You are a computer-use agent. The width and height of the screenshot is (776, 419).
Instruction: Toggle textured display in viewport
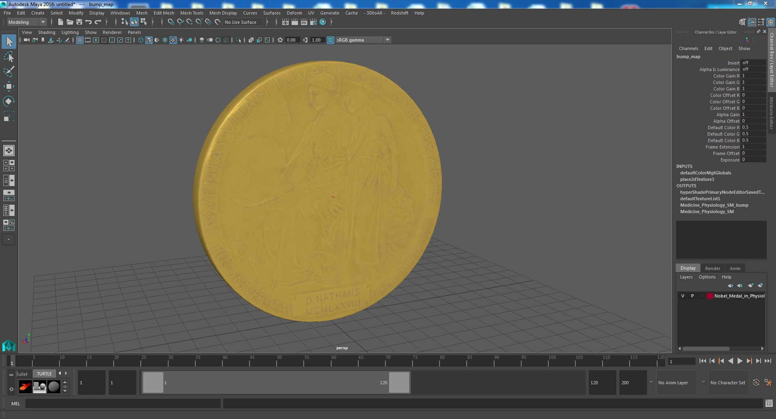coord(173,40)
